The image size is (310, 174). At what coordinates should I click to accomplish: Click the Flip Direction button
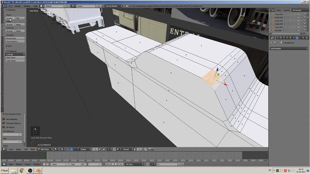pos(15,42)
